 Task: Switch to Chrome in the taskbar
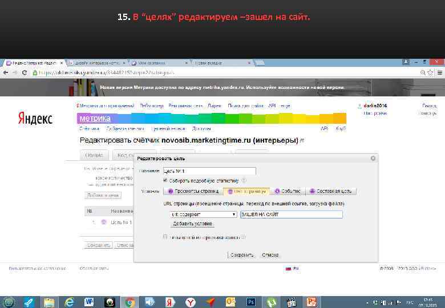(130, 302)
